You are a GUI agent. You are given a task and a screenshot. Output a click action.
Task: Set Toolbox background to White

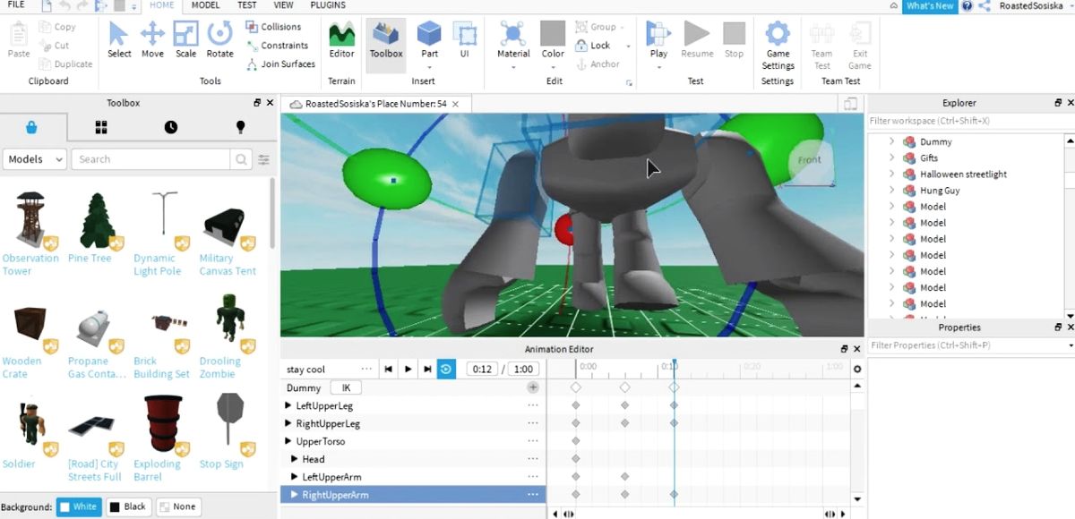click(x=79, y=506)
